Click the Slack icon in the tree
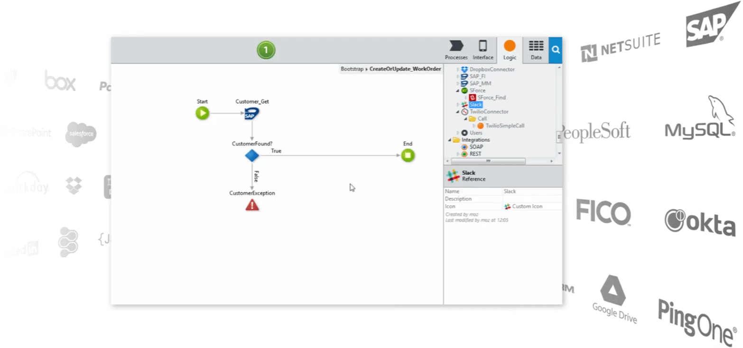743x348 pixels. [x=464, y=104]
